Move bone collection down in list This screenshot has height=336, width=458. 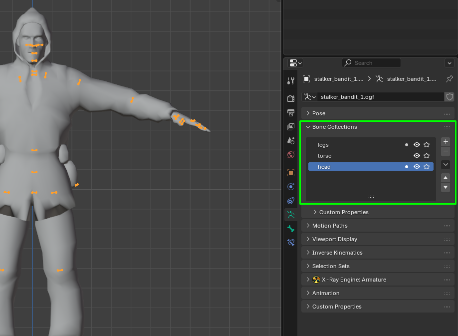coord(446,188)
